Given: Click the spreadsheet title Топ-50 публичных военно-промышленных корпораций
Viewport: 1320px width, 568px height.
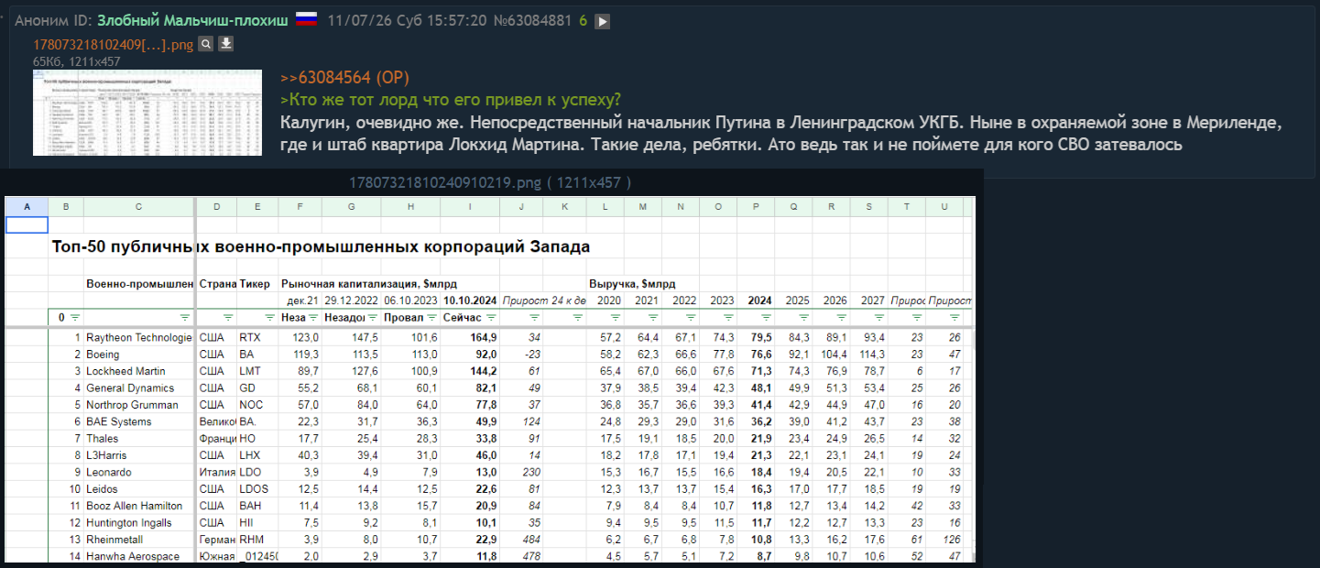Looking at the screenshot, I should point(322,246).
